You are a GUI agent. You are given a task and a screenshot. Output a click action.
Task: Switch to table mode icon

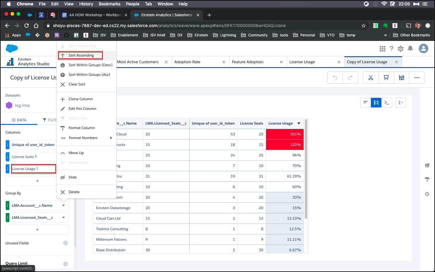tap(376, 103)
